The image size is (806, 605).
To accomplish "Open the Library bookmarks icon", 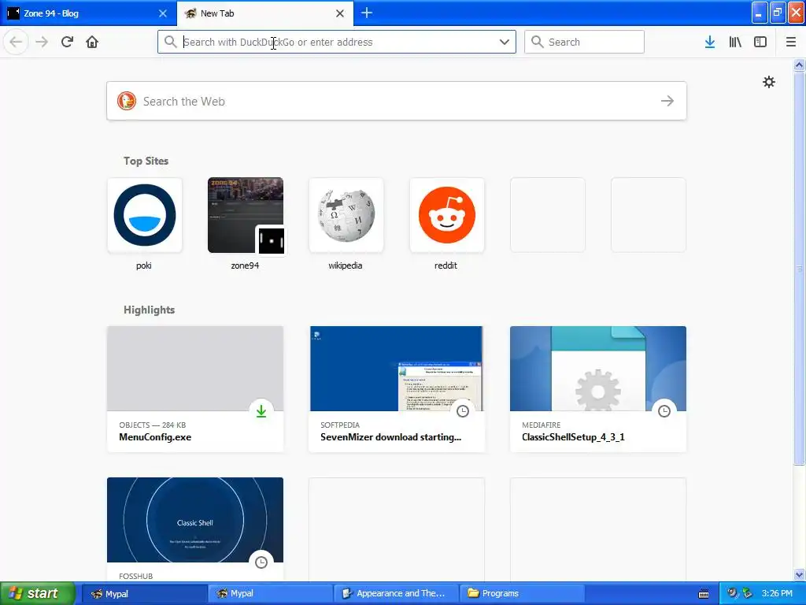I will (x=735, y=42).
